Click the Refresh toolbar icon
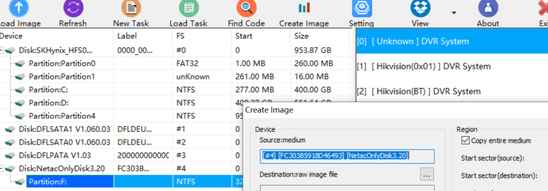Image resolution: width=548 pixels, height=191 pixels. pyautogui.click(x=73, y=8)
